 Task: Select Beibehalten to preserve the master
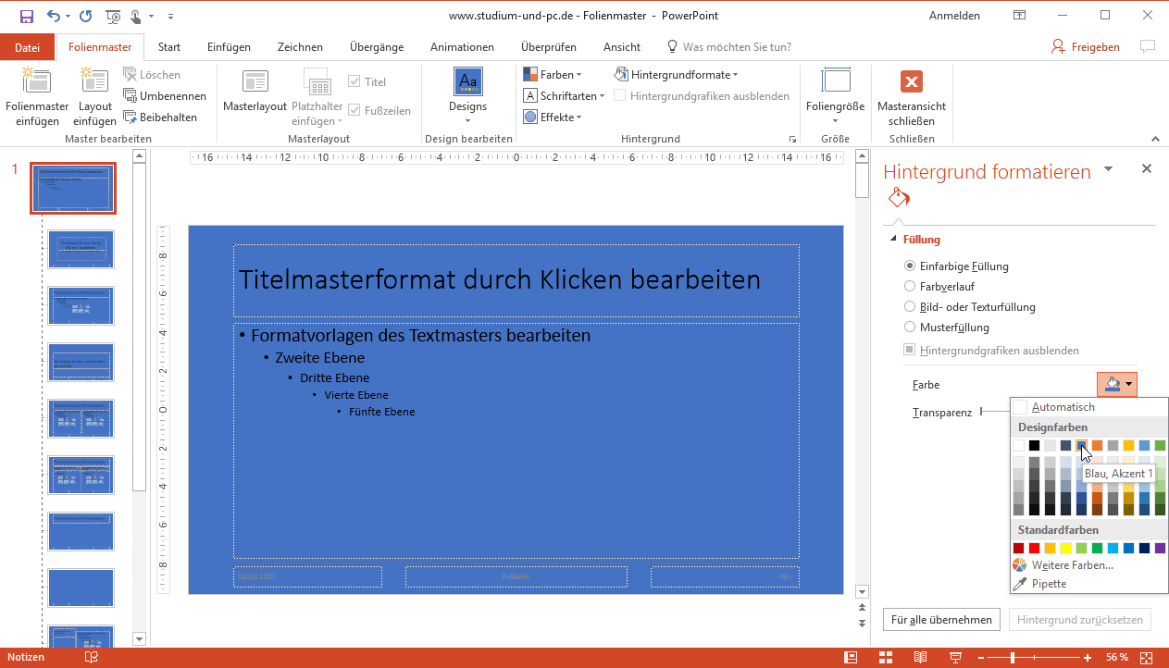tap(161, 118)
